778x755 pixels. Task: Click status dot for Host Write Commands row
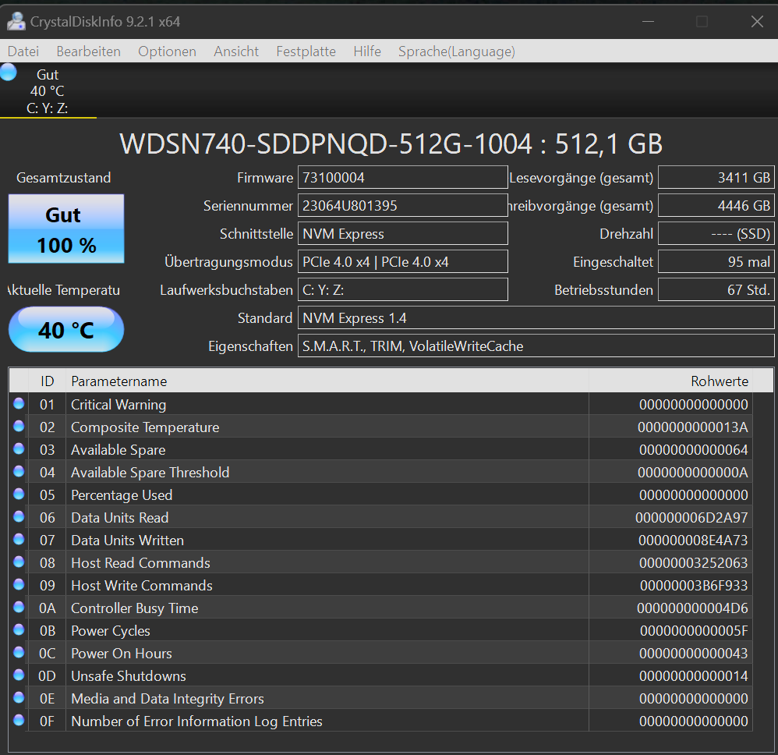click(x=19, y=584)
